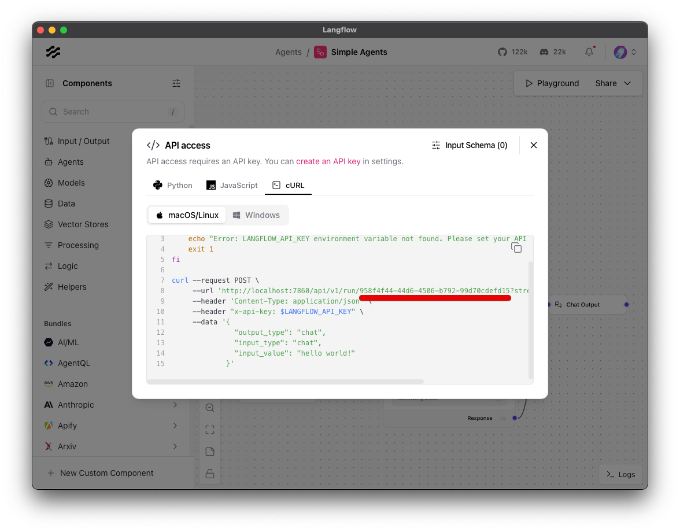Open the Share dropdown

(611, 83)
